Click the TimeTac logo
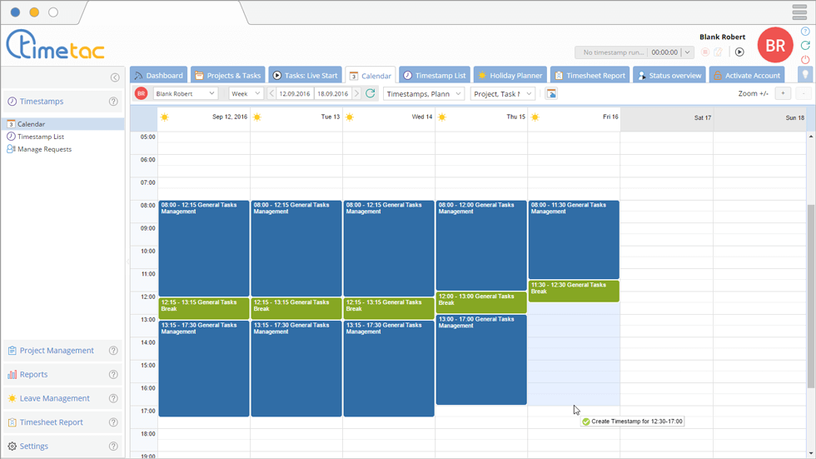The height and width of the screenshot is (459, 816). click(55, 45)
